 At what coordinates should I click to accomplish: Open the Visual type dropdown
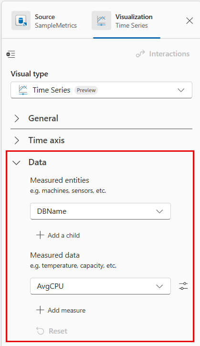[x=101, y=90]
